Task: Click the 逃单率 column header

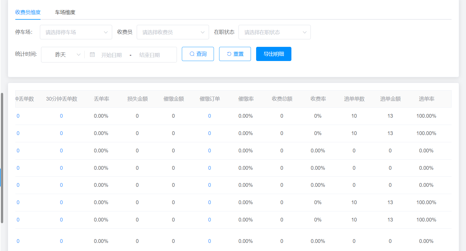Action: [x=426, y=99]
